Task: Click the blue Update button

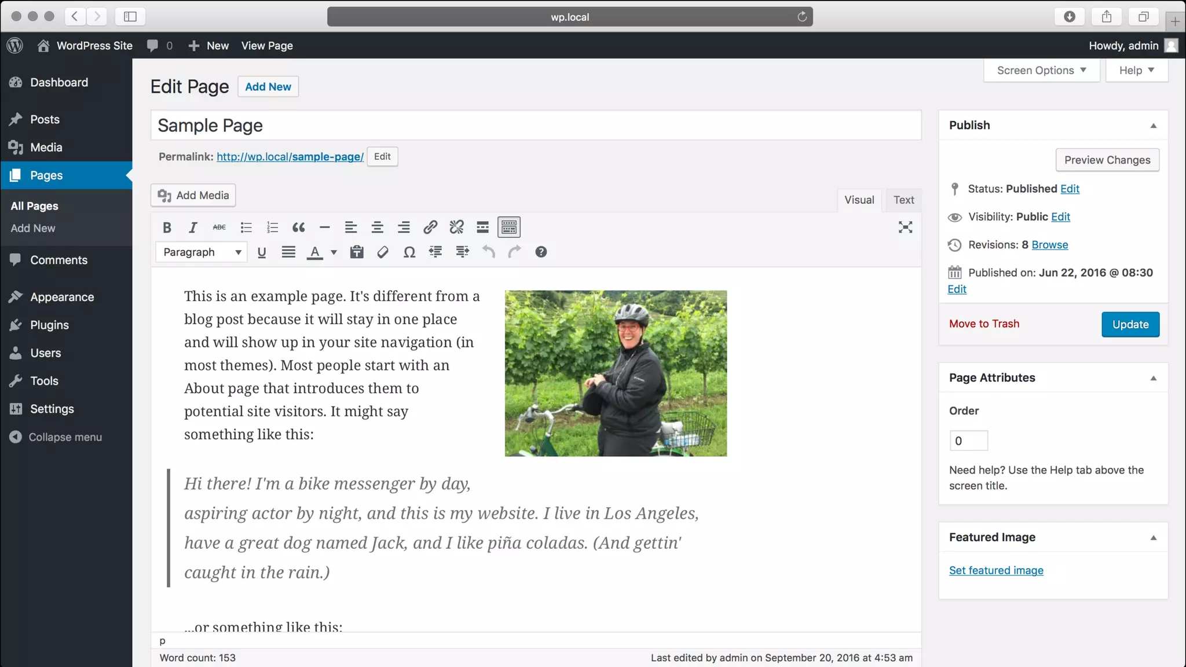Action: (x=1130, y=324)
